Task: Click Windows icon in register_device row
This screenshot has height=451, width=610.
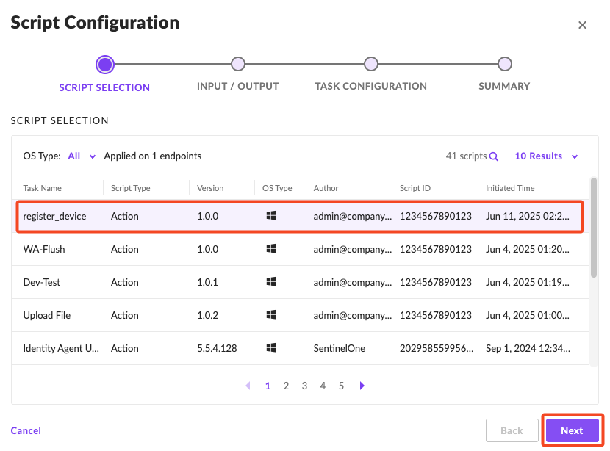Action: pos(271,216)
